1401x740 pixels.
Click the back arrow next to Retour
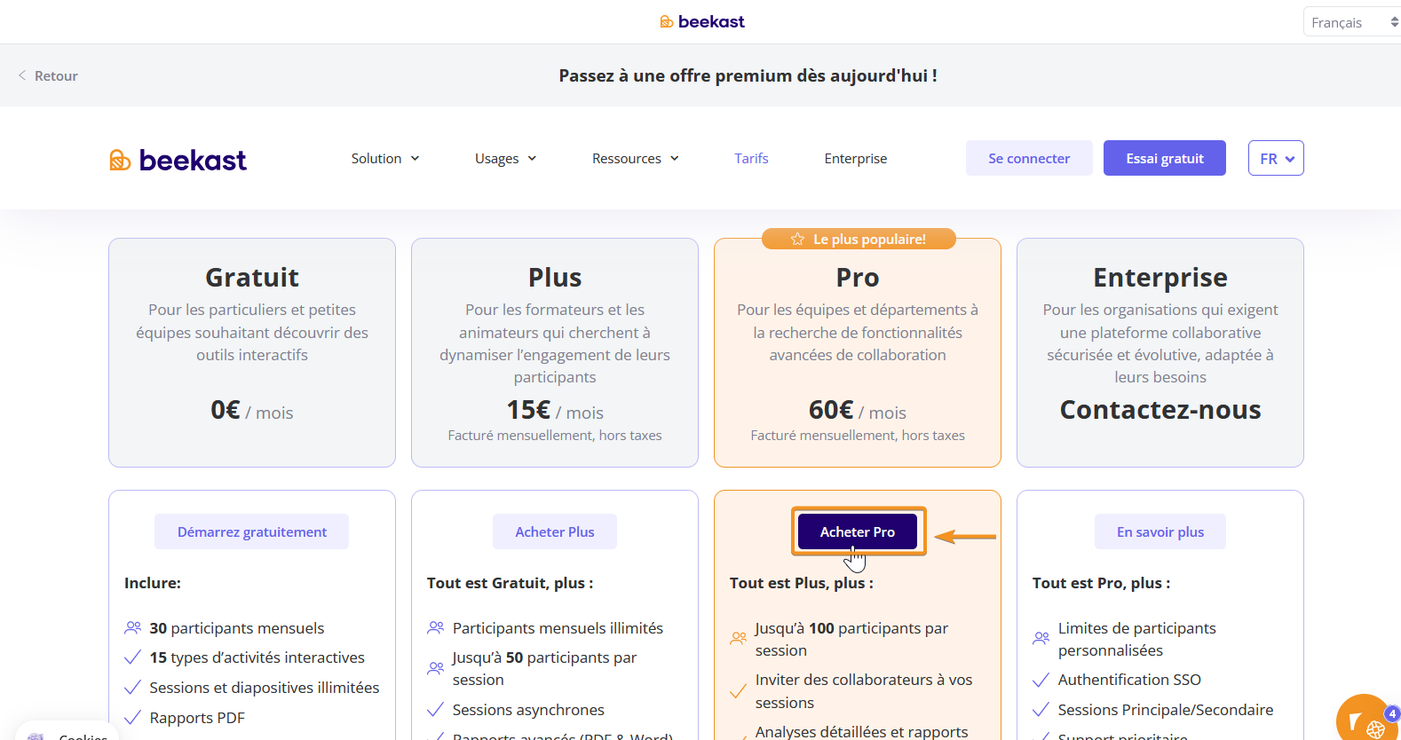pyautogui.click(x=22, y=75)
